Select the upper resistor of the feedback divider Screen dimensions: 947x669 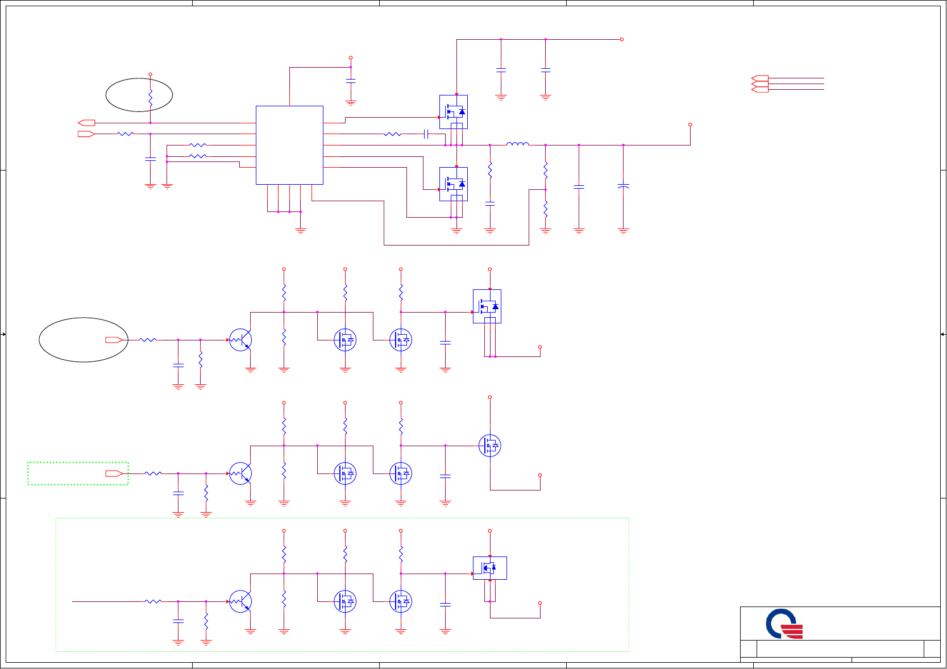pos(546,170)
